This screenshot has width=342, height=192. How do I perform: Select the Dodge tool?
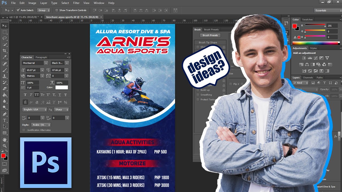click(x=5, y=107)
